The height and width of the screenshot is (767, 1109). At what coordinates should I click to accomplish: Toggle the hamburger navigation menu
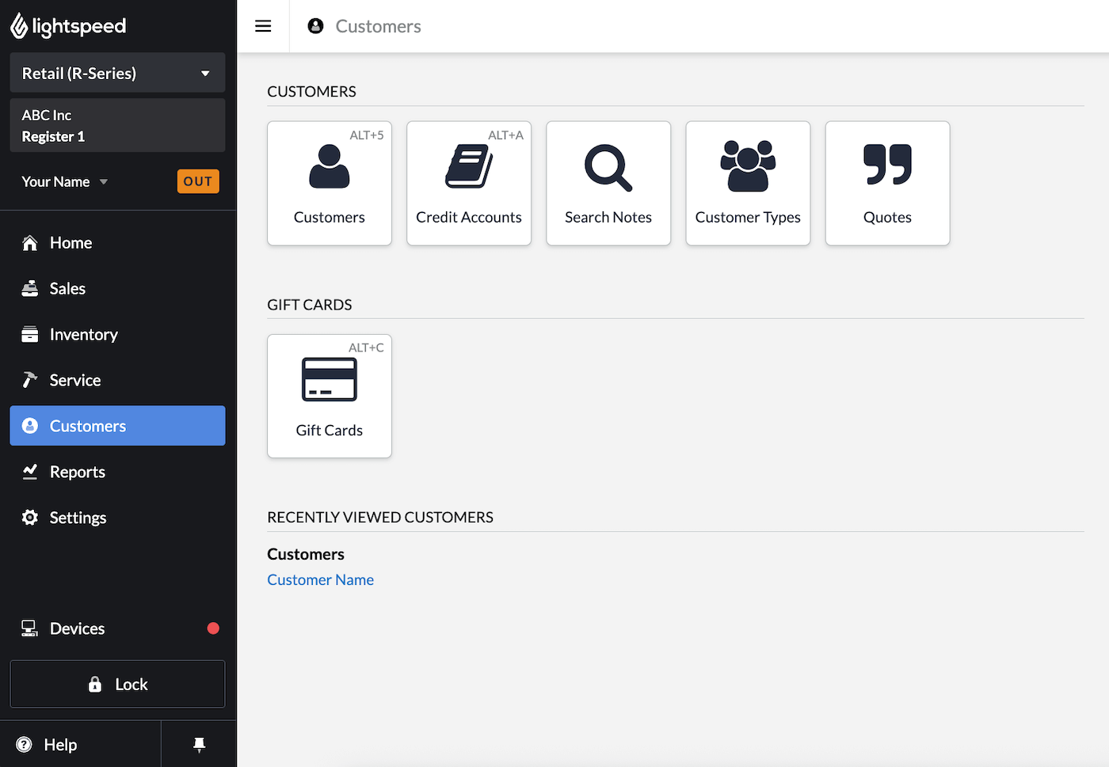(x=263, y=25)
